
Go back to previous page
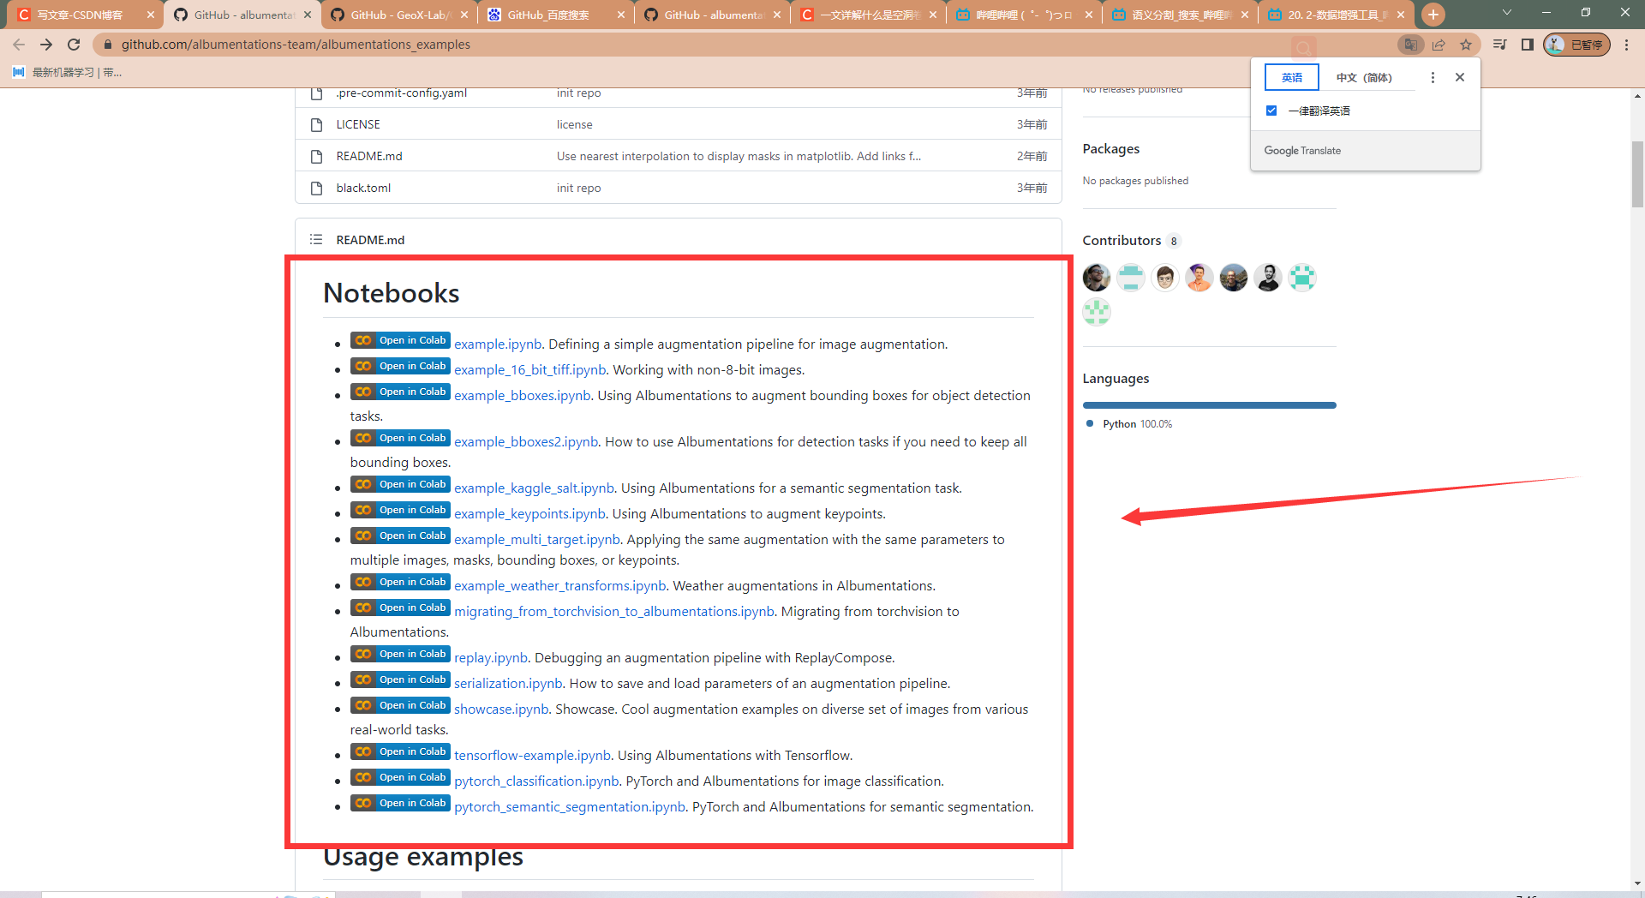[x=19, y=45]
